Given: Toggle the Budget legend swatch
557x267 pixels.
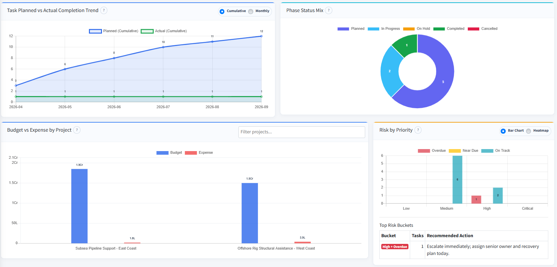Looking at the screenshot, I should [162, 153].
